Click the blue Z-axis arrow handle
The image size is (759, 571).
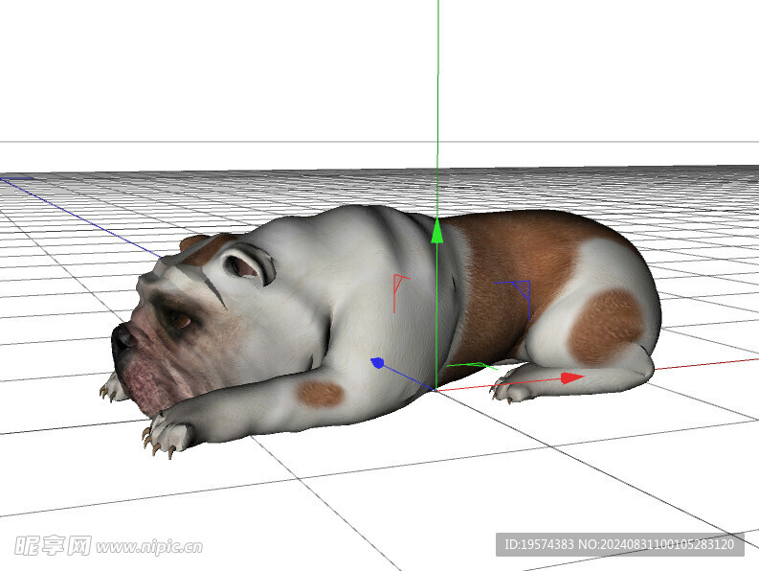pos(377,362)
